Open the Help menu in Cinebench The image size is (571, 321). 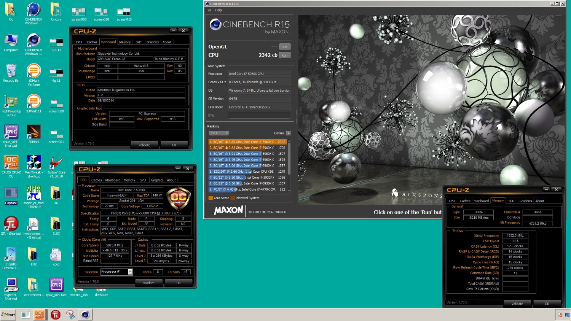219,10
